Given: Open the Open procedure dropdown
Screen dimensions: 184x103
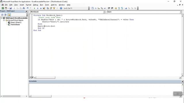Looking at the screenshot, I should (181, 12).
